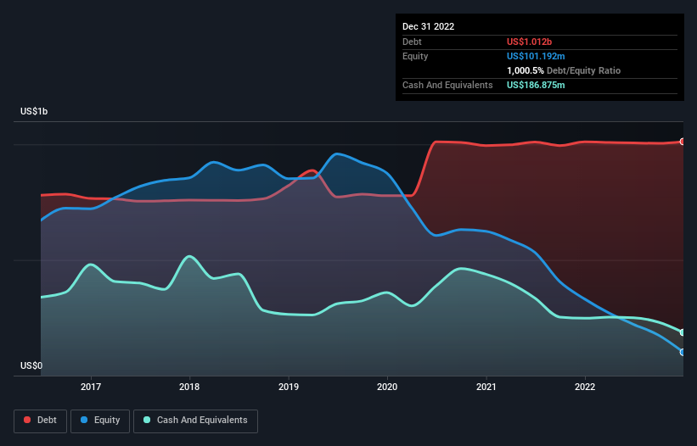Click the blue Equity endpoint marker
Image resolution: width=697 pixels, height=446 pixels.
pos(683,352)
